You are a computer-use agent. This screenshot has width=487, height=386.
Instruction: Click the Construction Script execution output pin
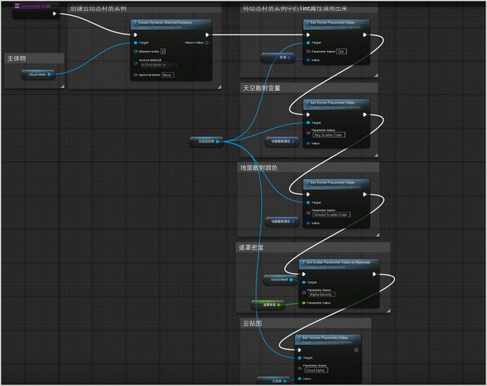[x=55, y=13]
